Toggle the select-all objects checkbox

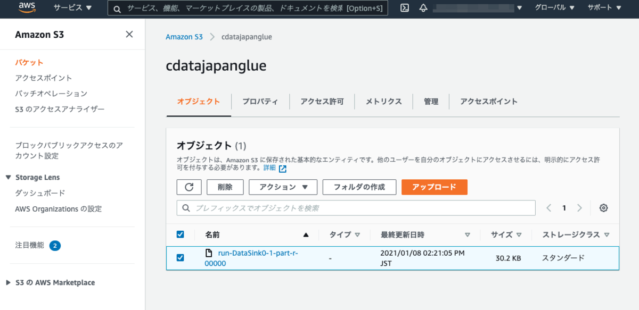180,234
